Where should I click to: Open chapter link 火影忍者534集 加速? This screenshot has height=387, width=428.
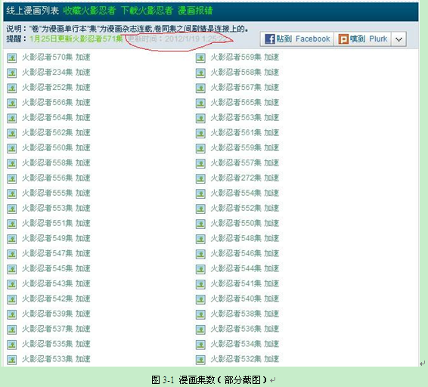click(x=245, y=344)
